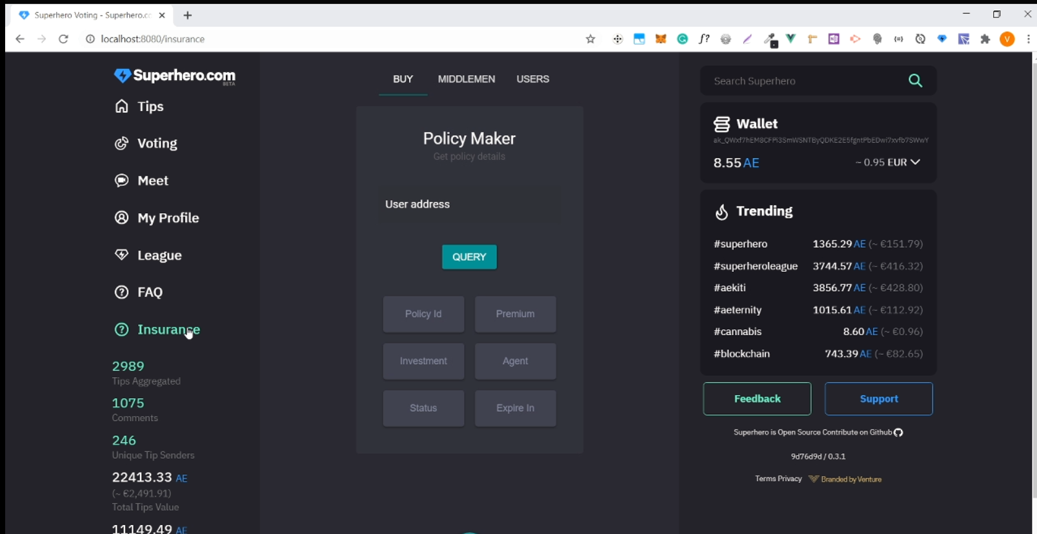Open the Chrome three-dot menu
Screen dimensions: 1037x534
1029,39
